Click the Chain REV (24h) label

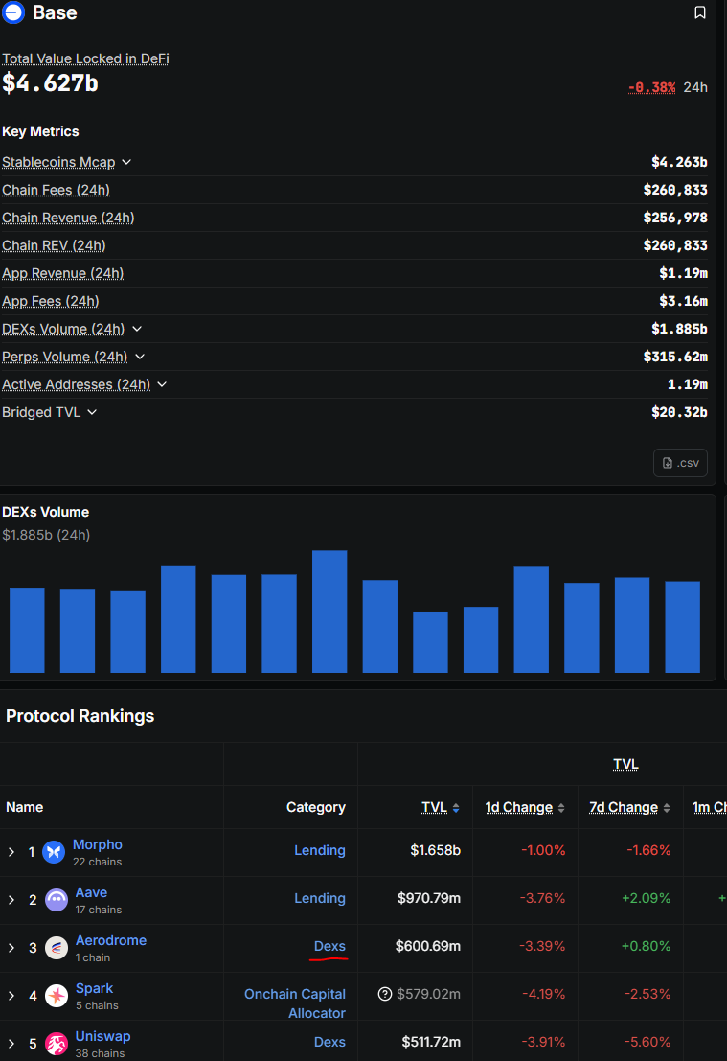(x=54, y=245)
